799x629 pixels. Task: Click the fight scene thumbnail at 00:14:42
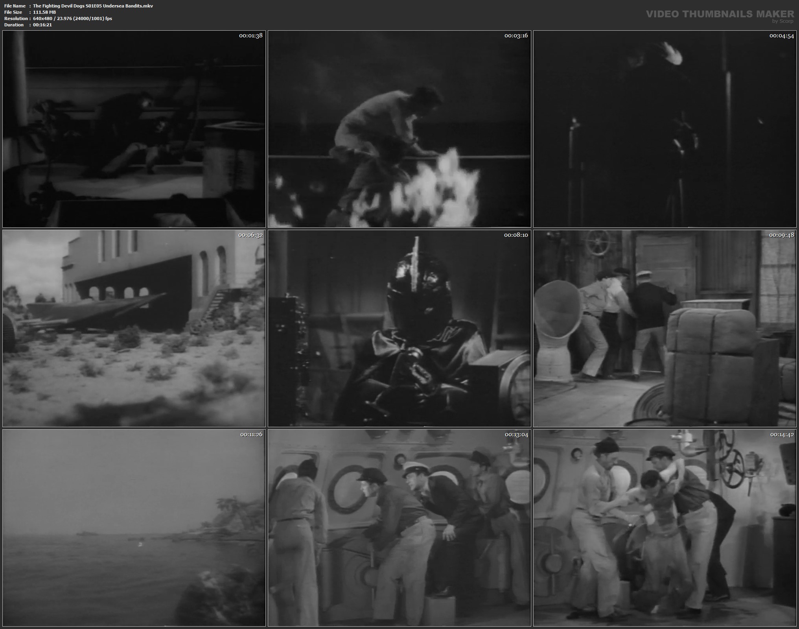coord(665,528)
